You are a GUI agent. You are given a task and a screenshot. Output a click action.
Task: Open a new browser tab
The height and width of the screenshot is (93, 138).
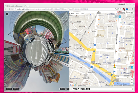(x=28, y=6)
